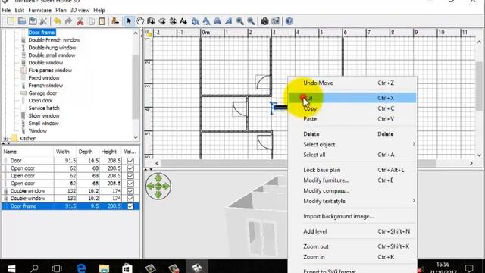This screenshot has width=485, height=273.
Task: Click the Paste clipboard toolbar icon
Action: click(102, 21)
